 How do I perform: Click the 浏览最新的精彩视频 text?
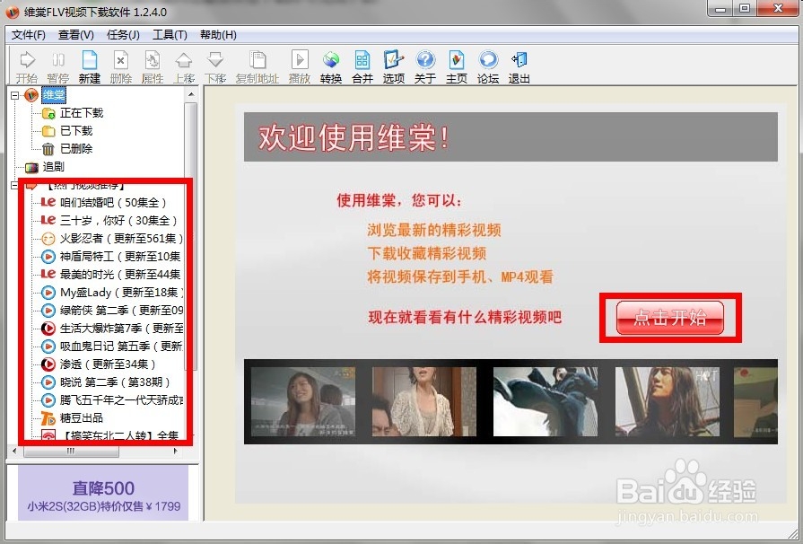click(x=433, y=230)
